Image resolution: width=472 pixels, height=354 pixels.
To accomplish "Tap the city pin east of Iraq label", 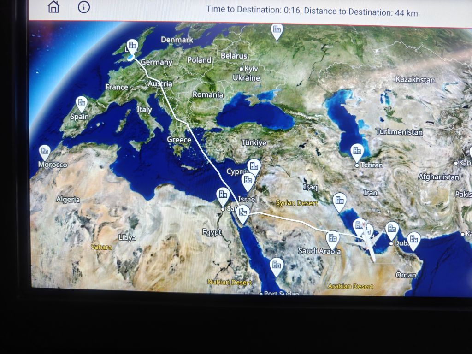I will click(340, 201).
